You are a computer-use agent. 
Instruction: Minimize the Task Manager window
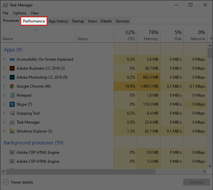(x=176, y=5)
